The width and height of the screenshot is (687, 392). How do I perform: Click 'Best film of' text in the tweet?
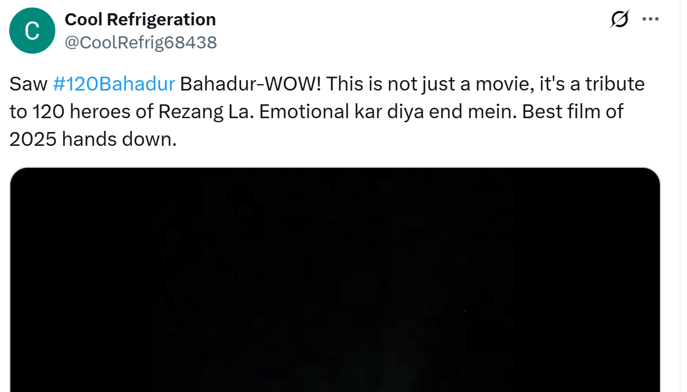pyautogui.click(x=572, y=111)
